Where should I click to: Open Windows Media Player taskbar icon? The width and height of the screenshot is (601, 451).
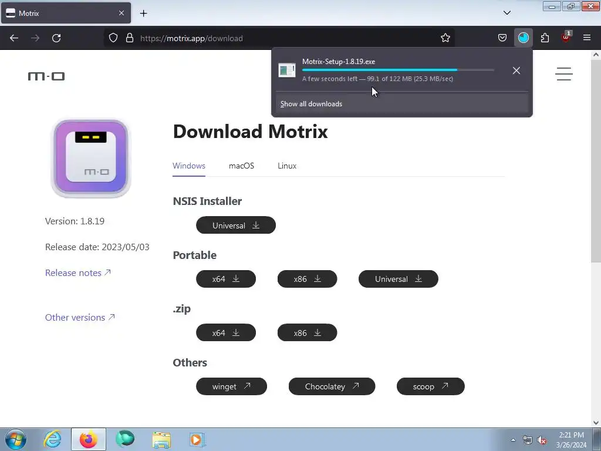click(197, 439)
